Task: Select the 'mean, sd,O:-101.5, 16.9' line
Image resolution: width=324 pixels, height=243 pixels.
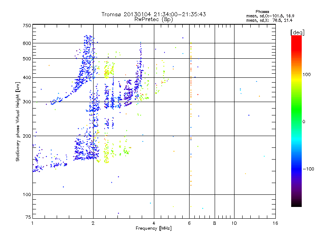Action: pyautogui.click(x=270, y=16)
